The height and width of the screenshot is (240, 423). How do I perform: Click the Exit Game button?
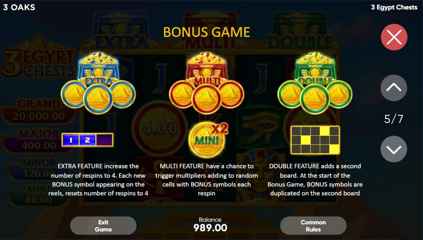coord(103,226)
